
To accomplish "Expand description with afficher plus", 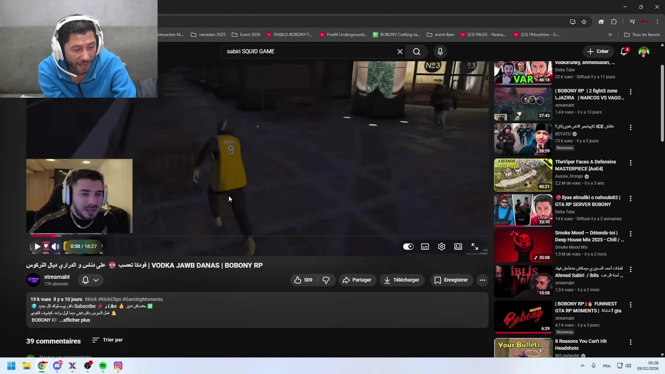I will (75, 320).
